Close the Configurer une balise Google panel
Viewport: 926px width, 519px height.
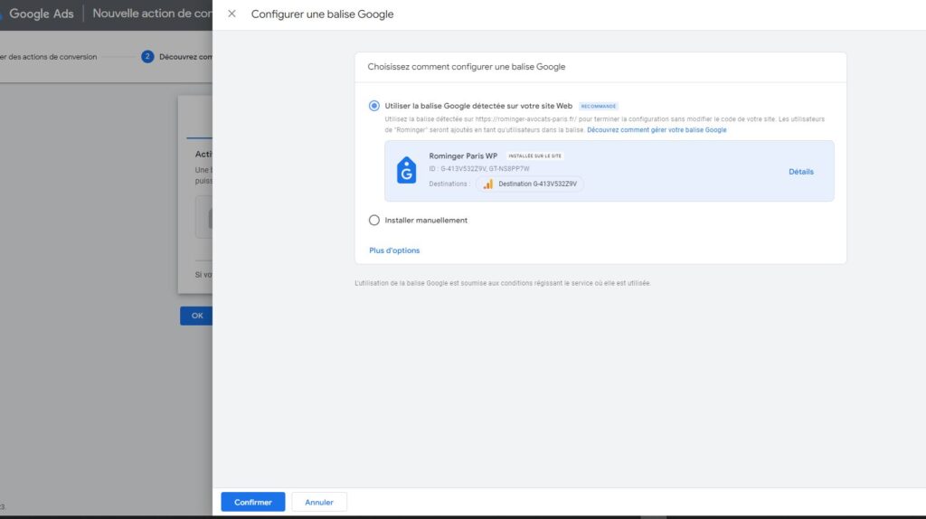(231, 14)
